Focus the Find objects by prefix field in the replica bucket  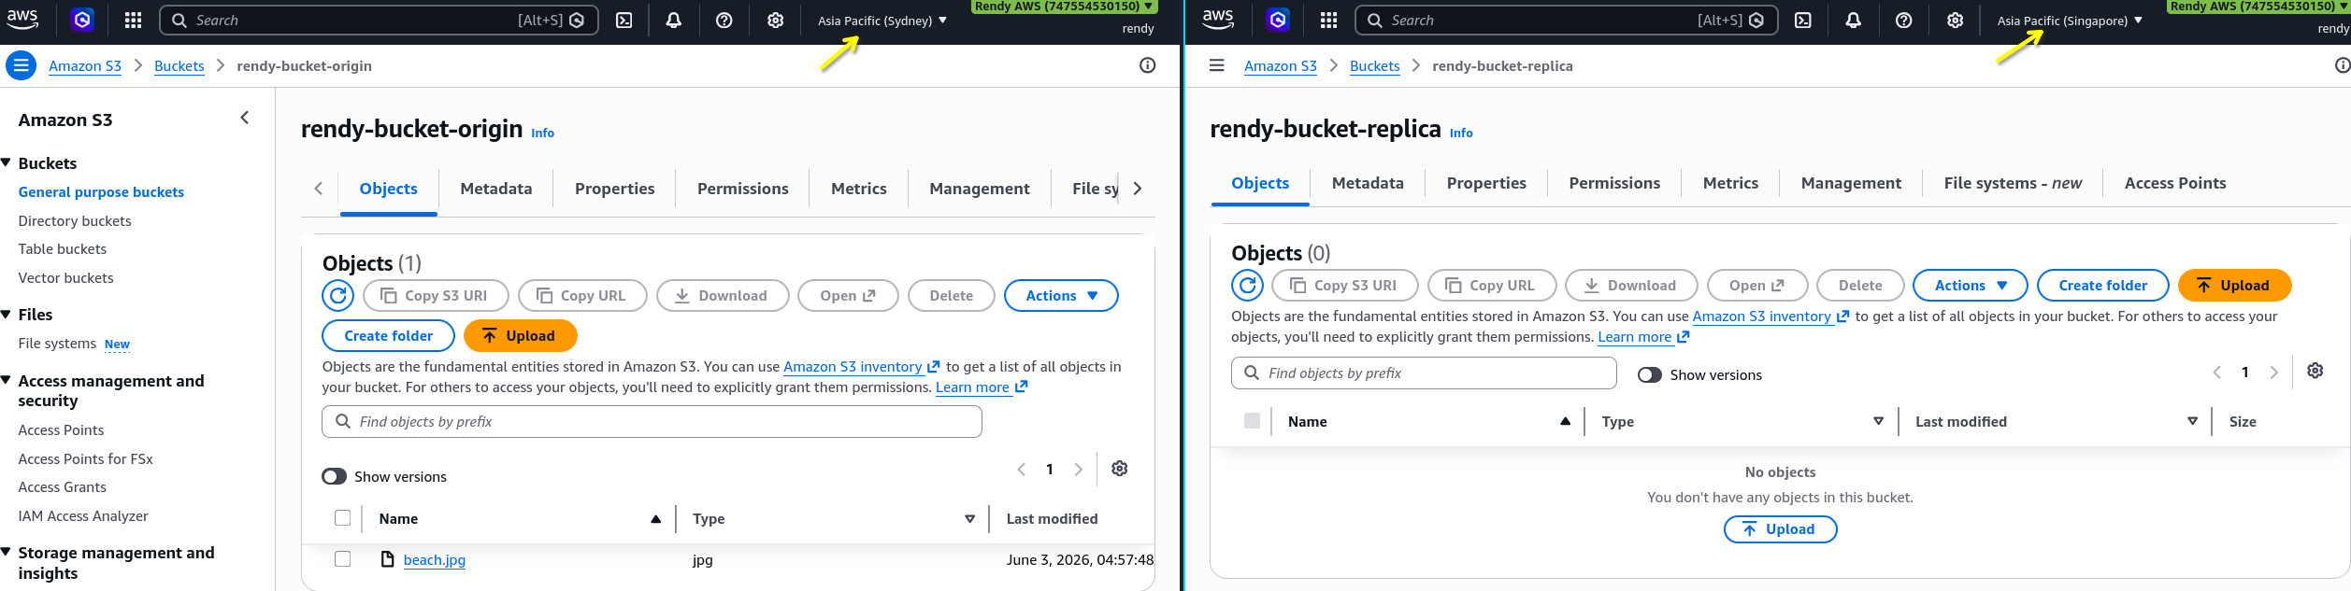[x=1424, y=373]
